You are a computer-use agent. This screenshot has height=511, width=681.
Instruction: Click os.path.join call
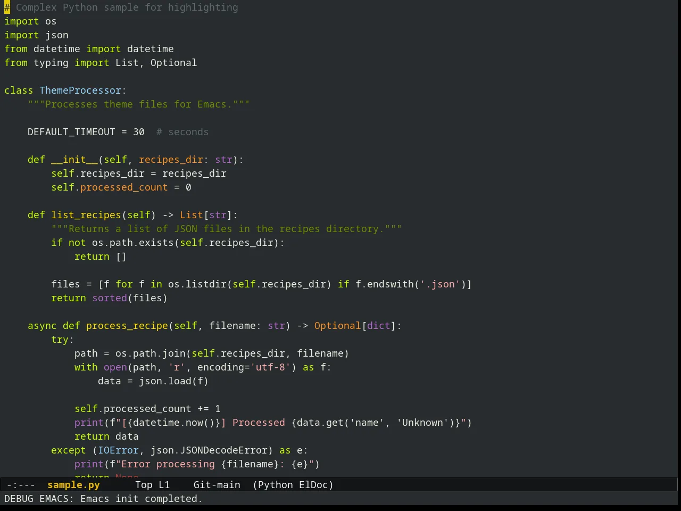[x=150, y=353]
